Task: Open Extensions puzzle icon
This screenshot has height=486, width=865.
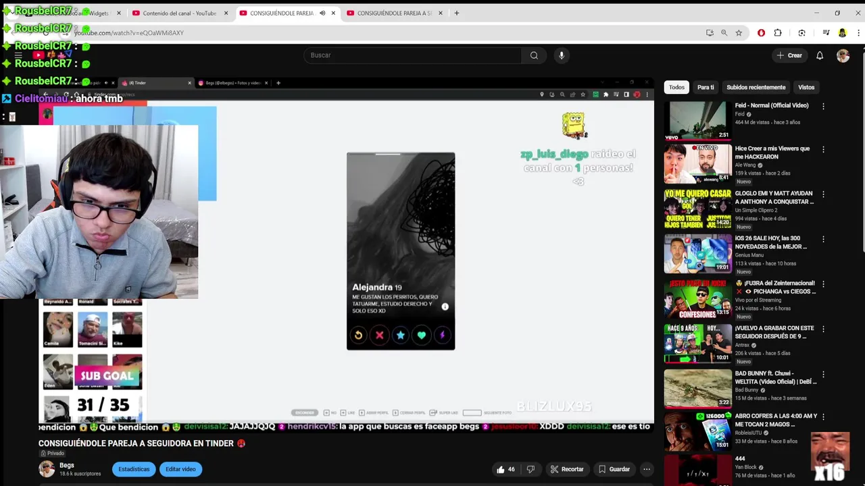Action: coord(778,32)
